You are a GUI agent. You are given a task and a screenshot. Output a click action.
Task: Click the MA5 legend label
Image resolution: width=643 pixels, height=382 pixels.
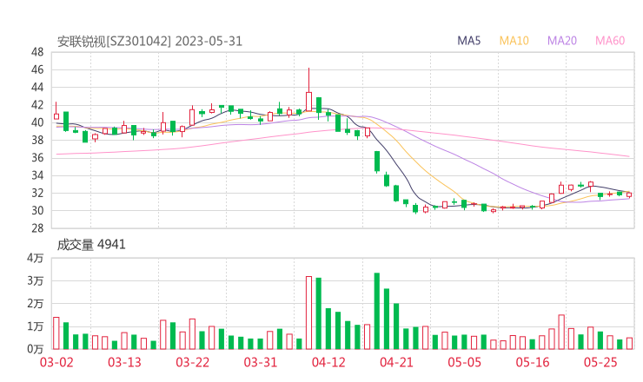[x=468, y=41]
